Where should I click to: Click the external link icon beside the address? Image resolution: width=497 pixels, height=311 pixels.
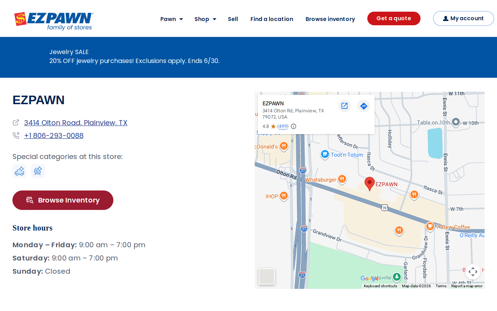pos(16,122)
